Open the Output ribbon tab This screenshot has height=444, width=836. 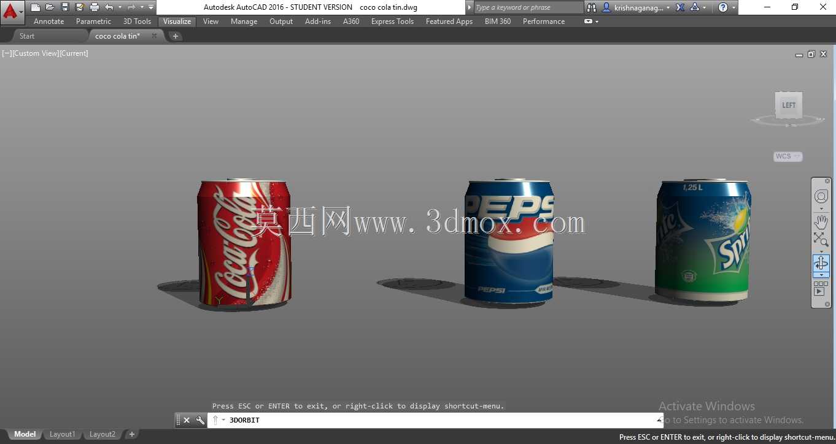(x=281, y=21)
